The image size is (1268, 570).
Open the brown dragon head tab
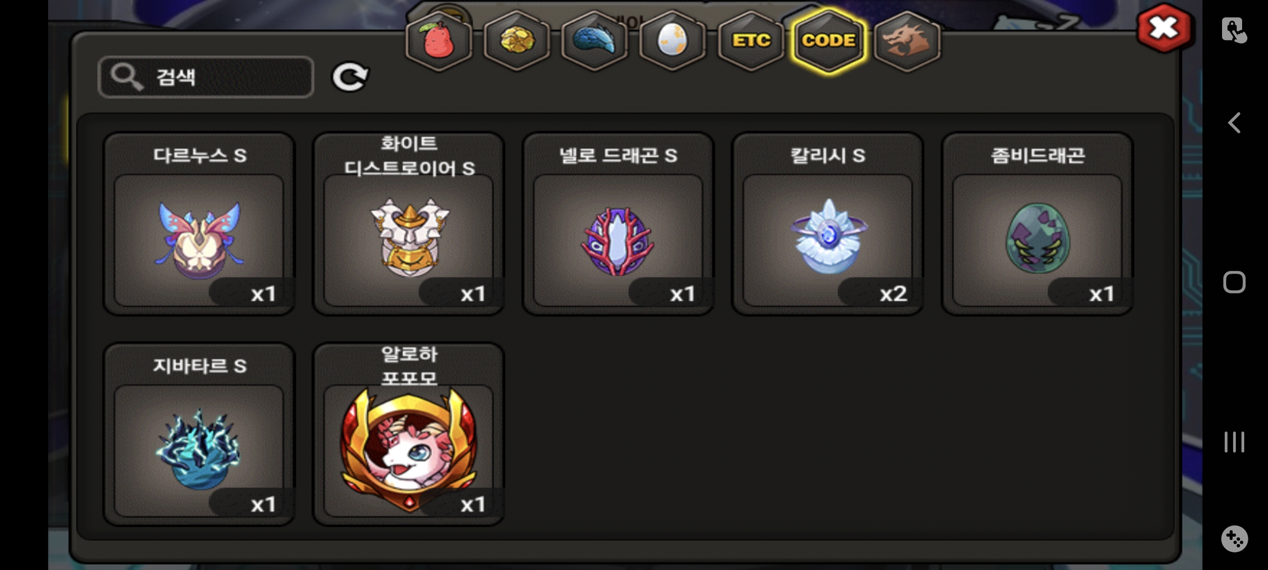pos(907,41)
